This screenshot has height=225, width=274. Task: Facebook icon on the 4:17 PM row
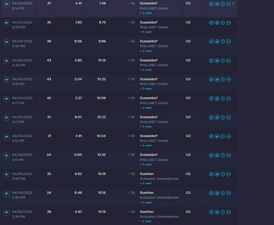pos(223,99)
